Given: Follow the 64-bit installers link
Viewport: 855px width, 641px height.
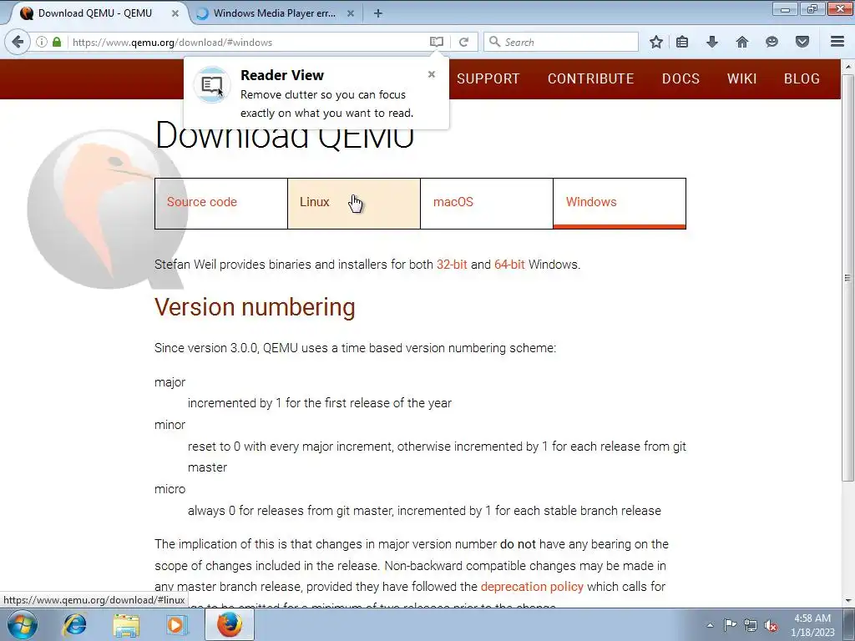Looking at the screenshot, I should coord(509,265).
